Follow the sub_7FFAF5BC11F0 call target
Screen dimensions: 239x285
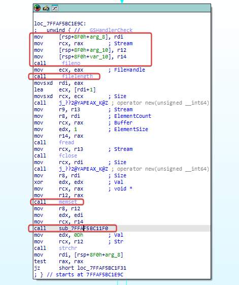point(84,228)
